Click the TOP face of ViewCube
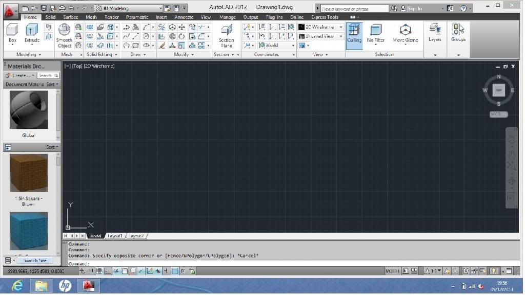The image size is (525, 295). 498,90
